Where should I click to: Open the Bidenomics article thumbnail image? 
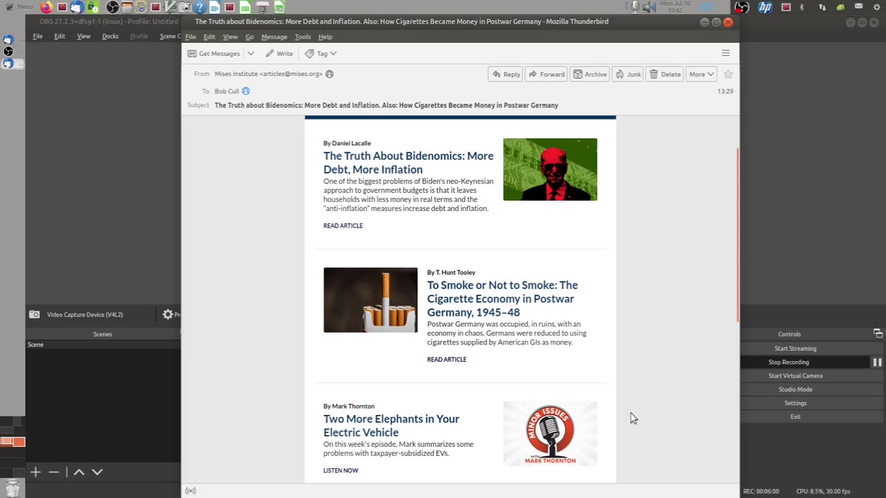coord(550,169)
